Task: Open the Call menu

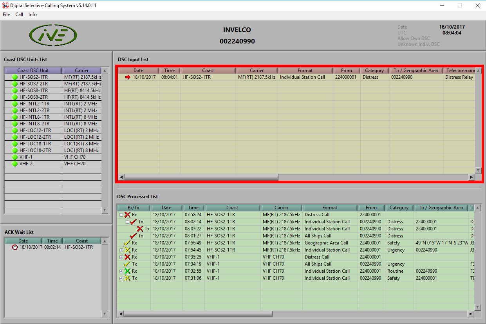Action: [19, 14]
